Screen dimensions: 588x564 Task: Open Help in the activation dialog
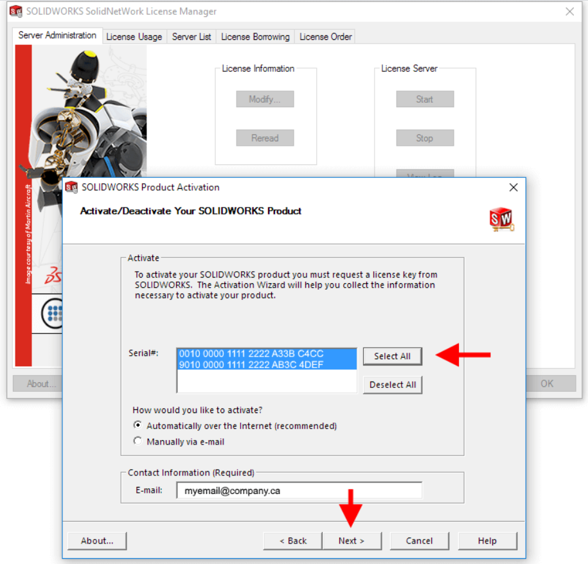(x=487, y=540)
